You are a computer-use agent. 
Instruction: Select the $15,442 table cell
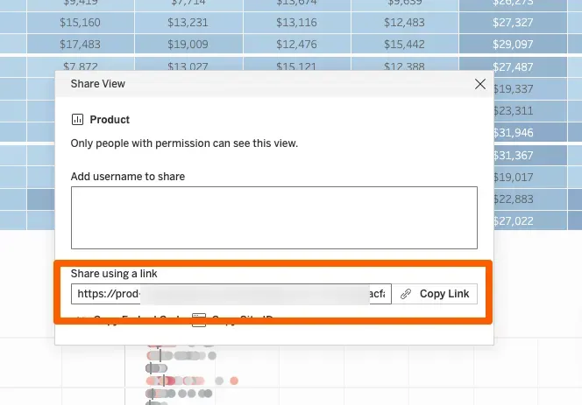(404, 44)
